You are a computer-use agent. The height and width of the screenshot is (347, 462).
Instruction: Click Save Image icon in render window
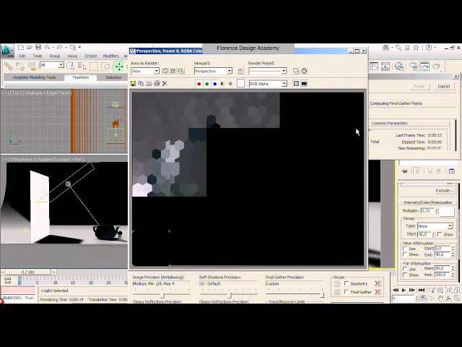(x=133, y=84)
